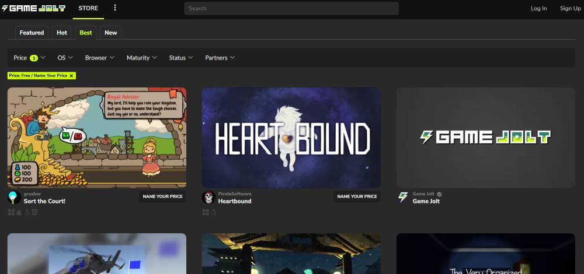Click Name Your Price for Heartbound

pyautogui.click(x=357, y=196)
